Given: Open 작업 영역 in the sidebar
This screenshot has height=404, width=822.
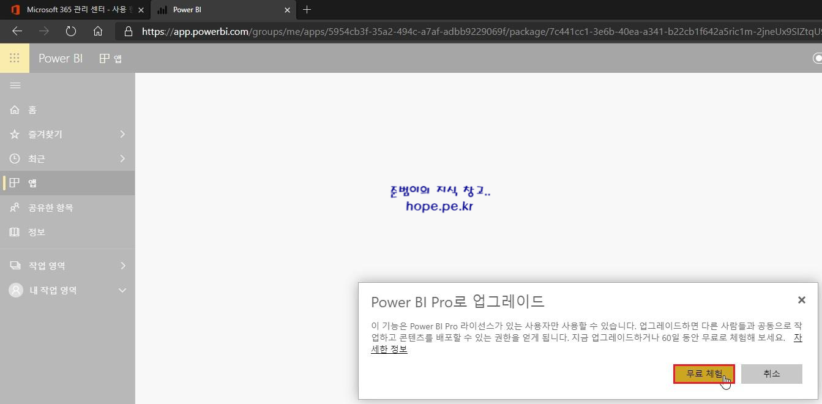Looking at the screenshot, I should point(67,266).
